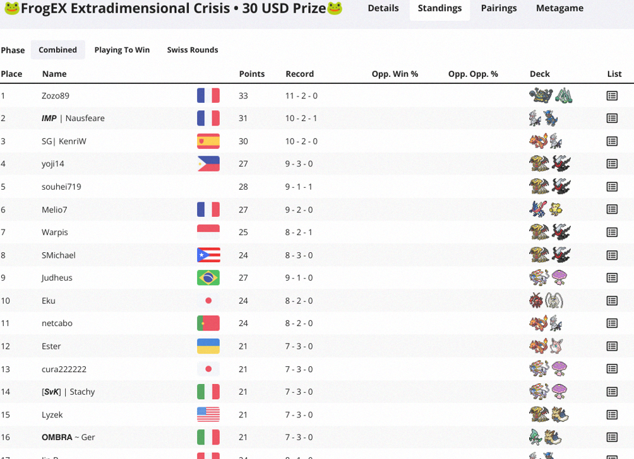The width and height of the screenshot is (634, 459).
Task: Open the Metagame tab
Action: [559, 8]
